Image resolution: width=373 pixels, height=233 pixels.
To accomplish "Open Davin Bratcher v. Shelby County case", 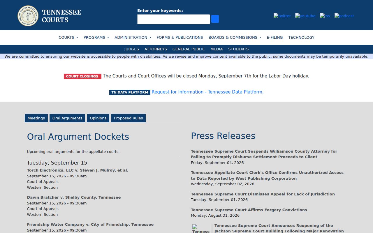I will click(74, 197).
